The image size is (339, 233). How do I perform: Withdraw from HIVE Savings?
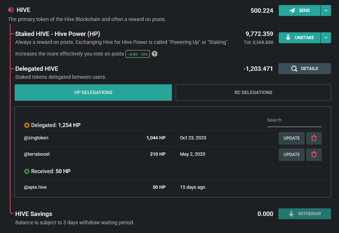tap(305, 214)
